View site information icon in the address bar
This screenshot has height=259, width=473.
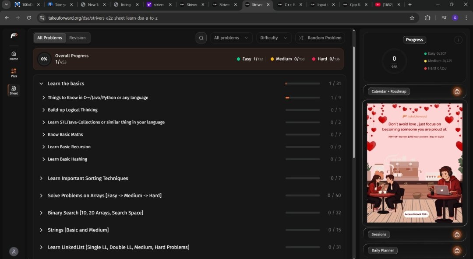pyautogui.click(x=42, y=18)
